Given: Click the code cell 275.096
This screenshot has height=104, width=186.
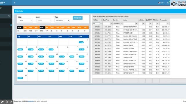Looking at the screenshot, I should 108,73.
